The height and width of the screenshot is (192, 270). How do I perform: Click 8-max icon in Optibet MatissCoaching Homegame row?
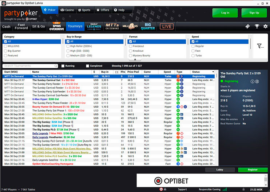178,164
